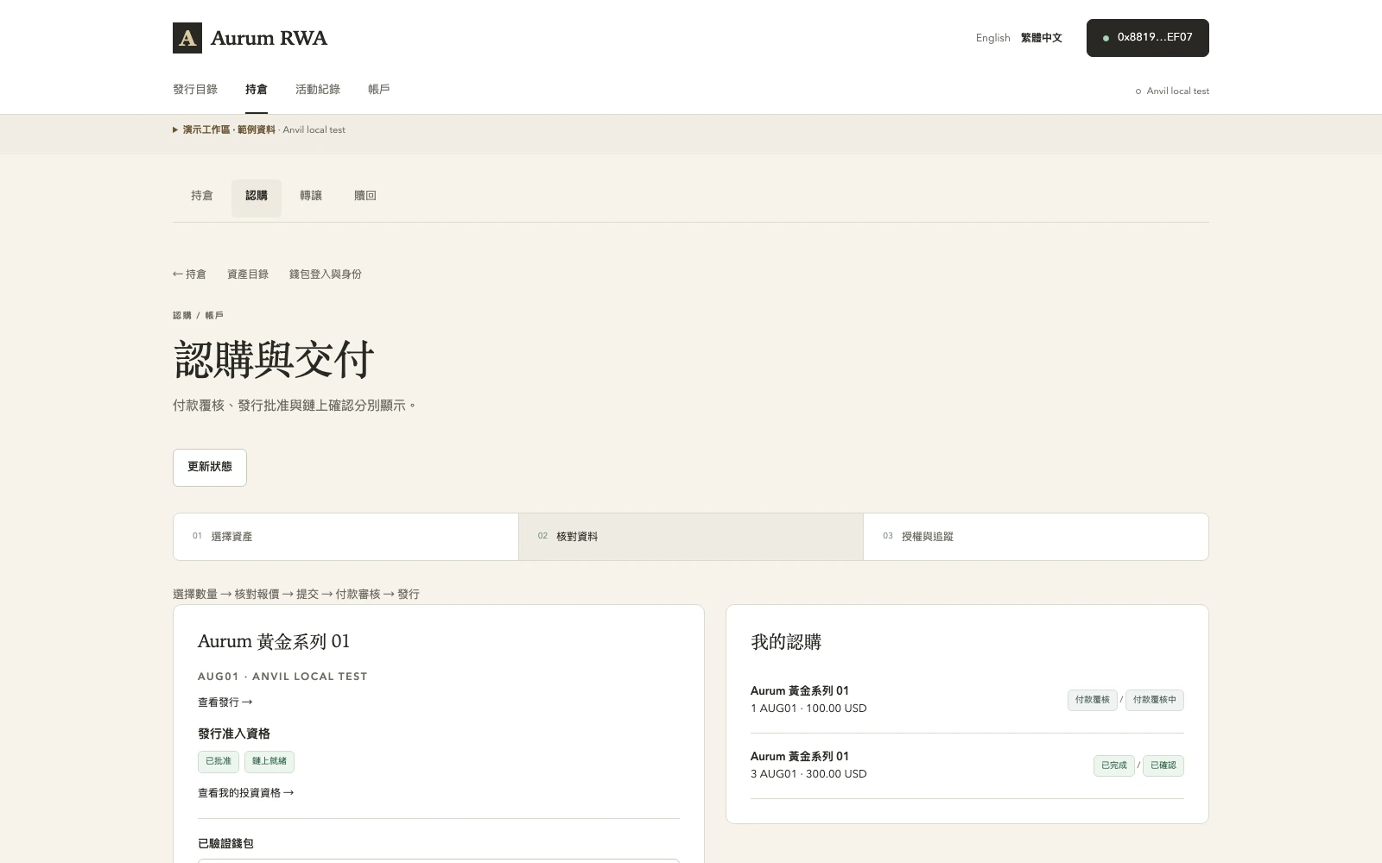Click the 付款覆核中 badge
The image size is (1382, 863).
point(1155,700)
